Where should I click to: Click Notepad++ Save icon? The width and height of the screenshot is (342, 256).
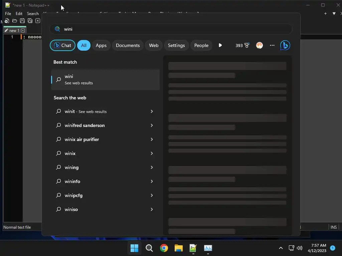click(x=22, y=21)
